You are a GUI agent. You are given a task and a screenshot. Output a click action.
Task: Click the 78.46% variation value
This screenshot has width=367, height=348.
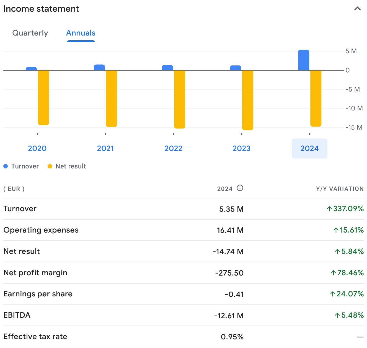347,273
